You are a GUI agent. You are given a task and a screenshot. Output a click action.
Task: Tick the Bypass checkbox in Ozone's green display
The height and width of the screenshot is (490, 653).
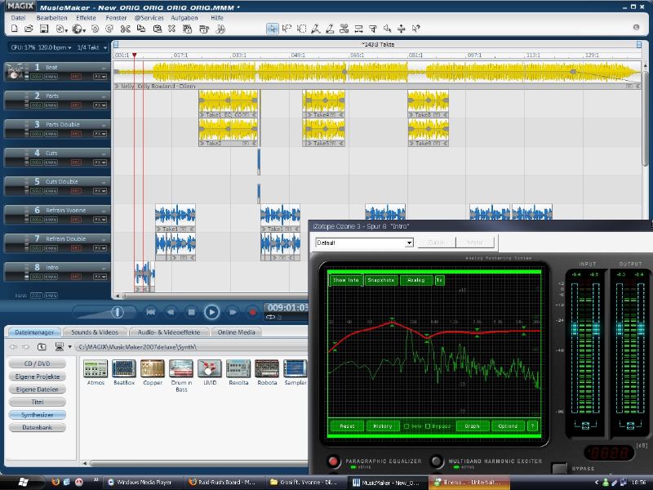[427, 426]
